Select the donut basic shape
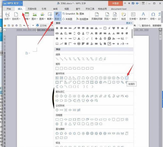This screenshot has width=163, height=147. pyautogui.click(x=96, y=82)
